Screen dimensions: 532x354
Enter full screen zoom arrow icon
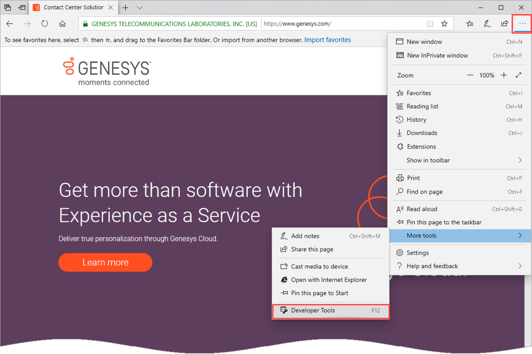(x=518, y=75)
